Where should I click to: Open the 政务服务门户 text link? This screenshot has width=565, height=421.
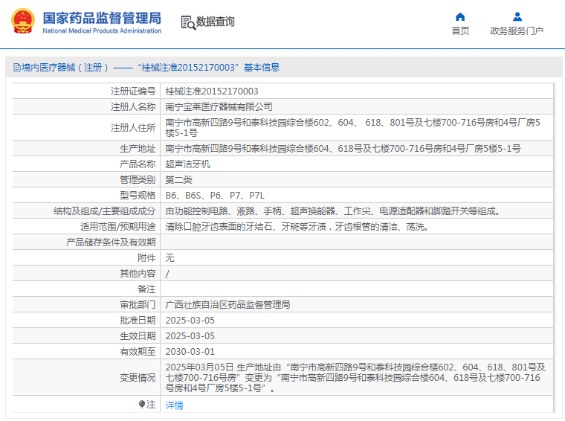tap(517, 31)
